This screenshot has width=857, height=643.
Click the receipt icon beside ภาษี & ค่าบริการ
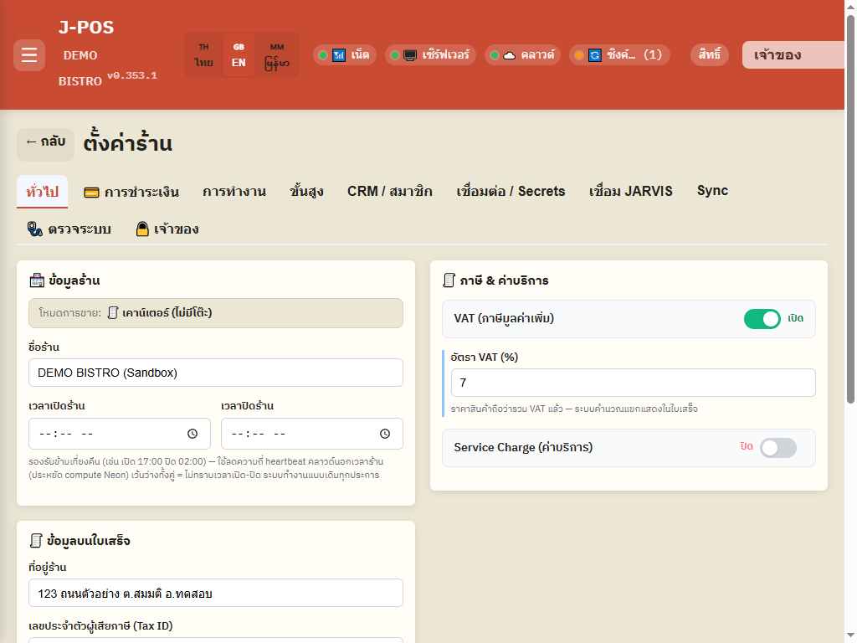point(449,280)
